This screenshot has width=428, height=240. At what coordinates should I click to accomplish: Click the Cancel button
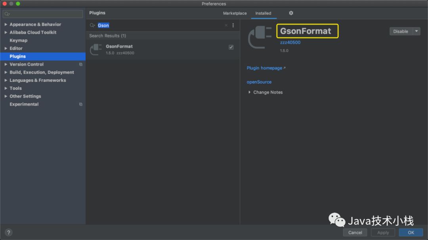(355, 232)
